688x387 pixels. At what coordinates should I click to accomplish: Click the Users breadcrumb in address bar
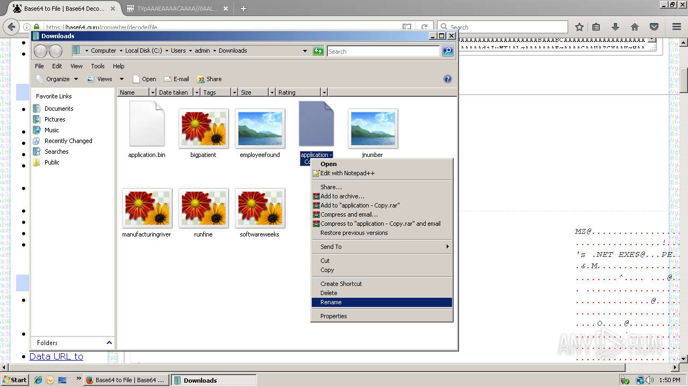click(x=178, y=51)
